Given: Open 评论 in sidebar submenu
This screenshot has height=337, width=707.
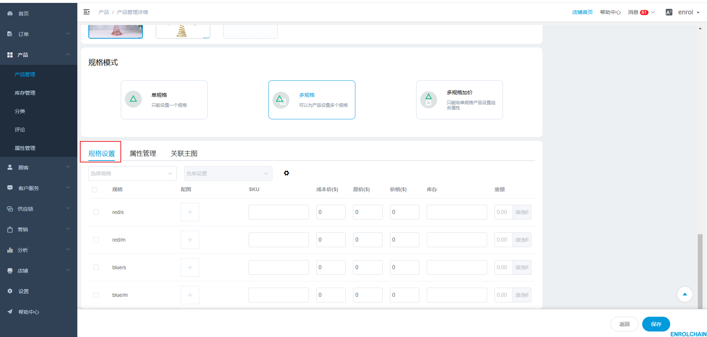Looking at the screenshot, I should click(x=20, y=130).
